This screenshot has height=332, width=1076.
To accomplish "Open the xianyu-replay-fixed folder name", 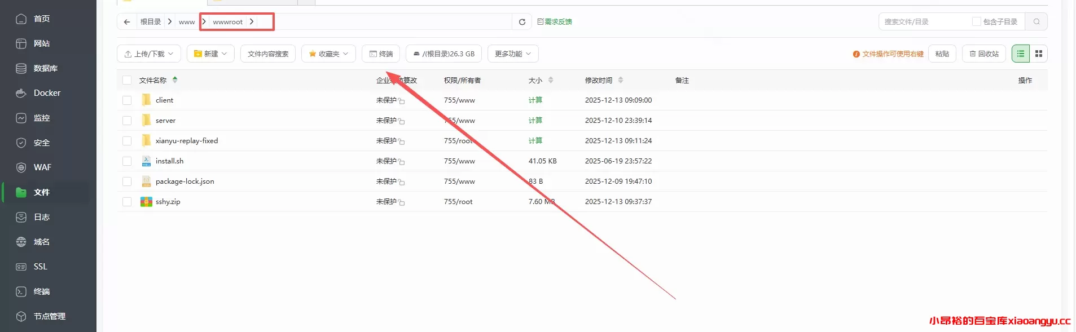I will [187, 140].
